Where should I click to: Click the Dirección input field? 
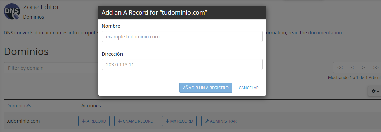tap(182, 64)
